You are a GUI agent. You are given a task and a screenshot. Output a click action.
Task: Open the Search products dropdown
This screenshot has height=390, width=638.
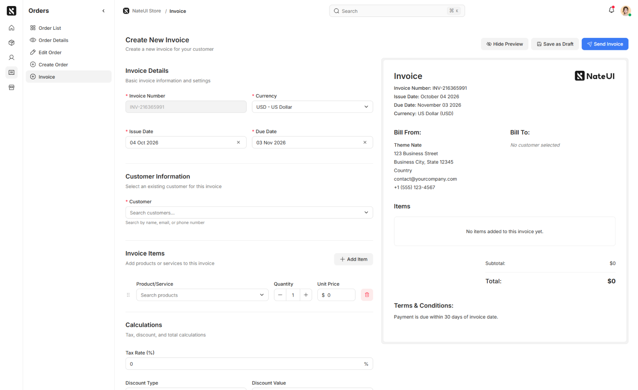tap(202, 295)
